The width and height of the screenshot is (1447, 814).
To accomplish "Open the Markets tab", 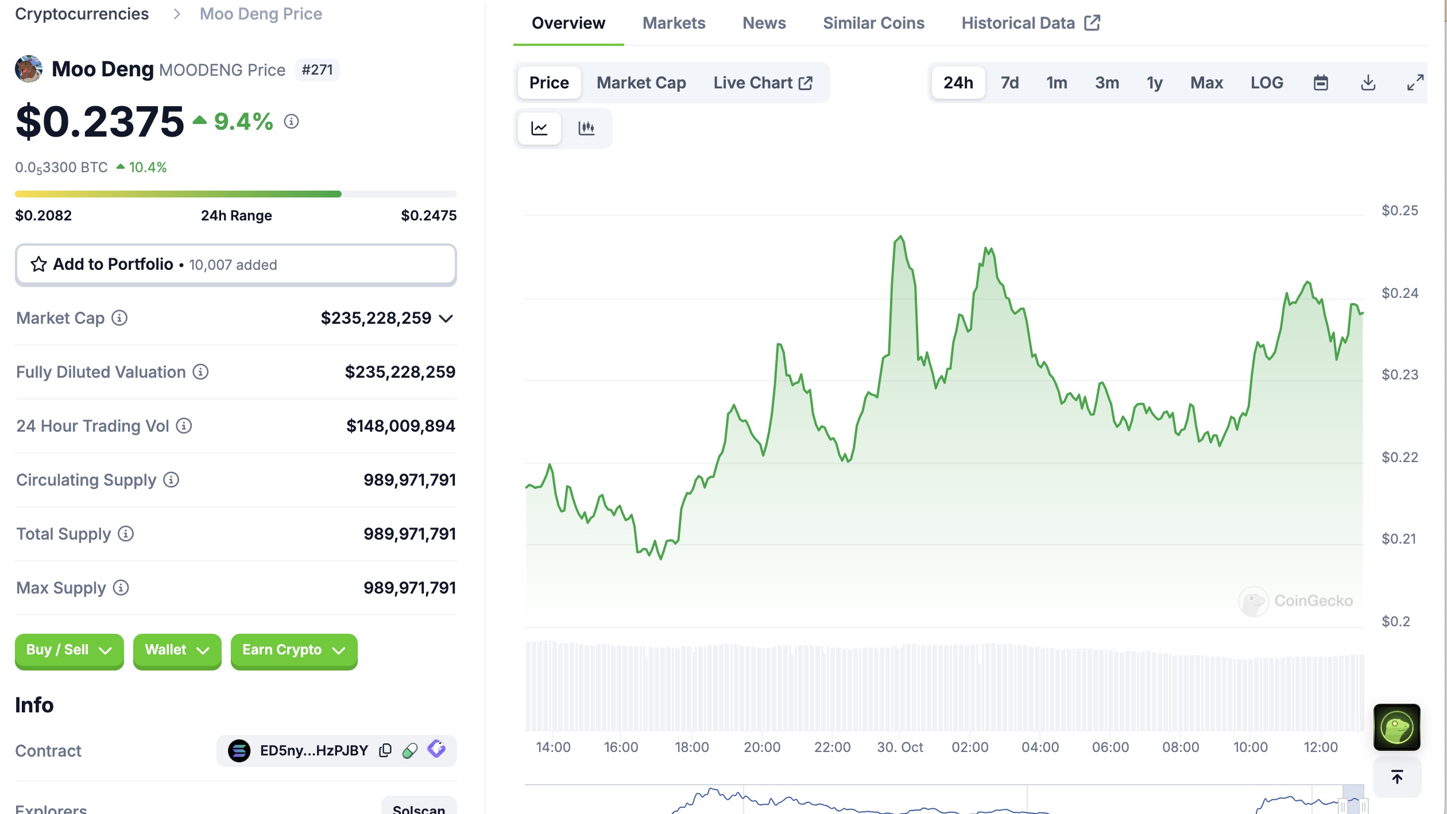I will pos(674,23).
